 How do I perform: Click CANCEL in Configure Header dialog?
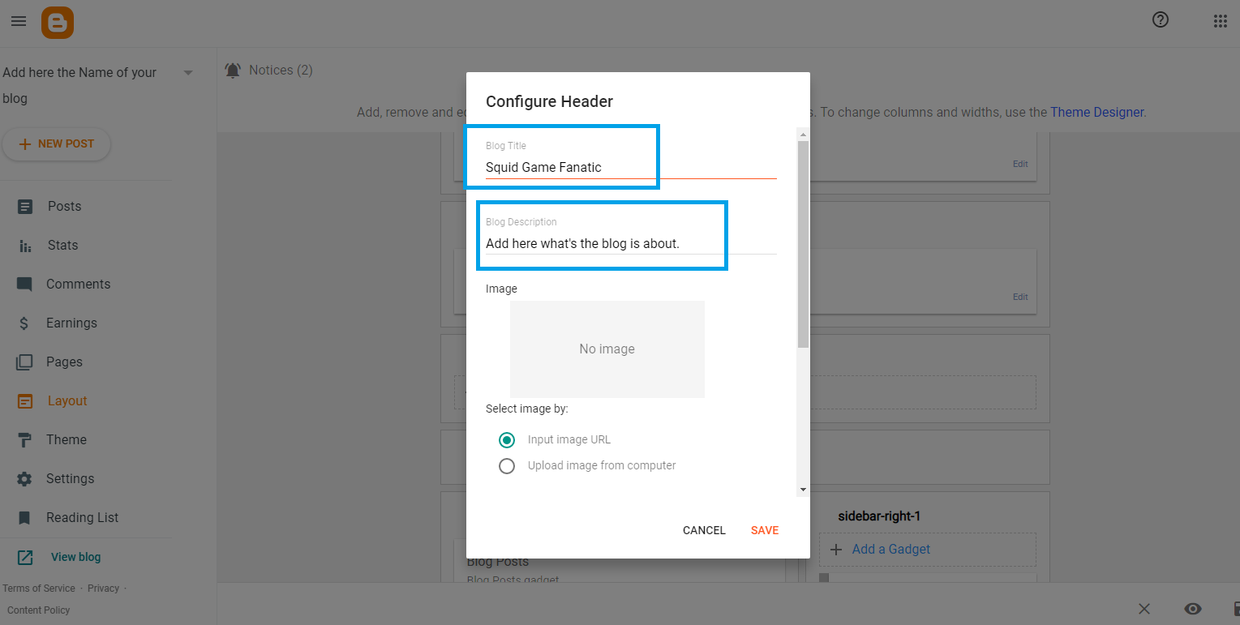click(x=704, y=530)
